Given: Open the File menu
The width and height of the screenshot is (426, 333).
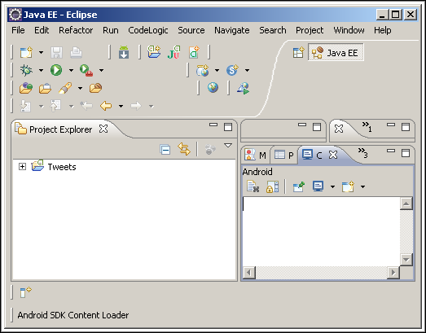Looking at the screenshot, I should (x=18, y=30).
